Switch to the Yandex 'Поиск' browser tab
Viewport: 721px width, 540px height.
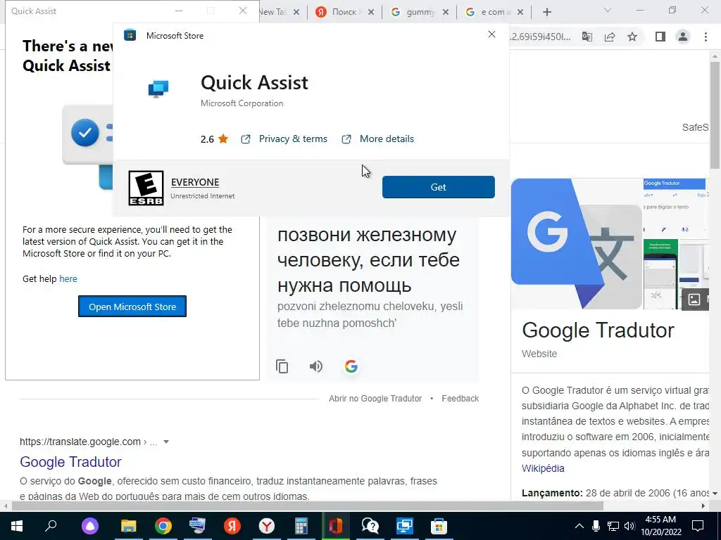(x=344, y=12)
